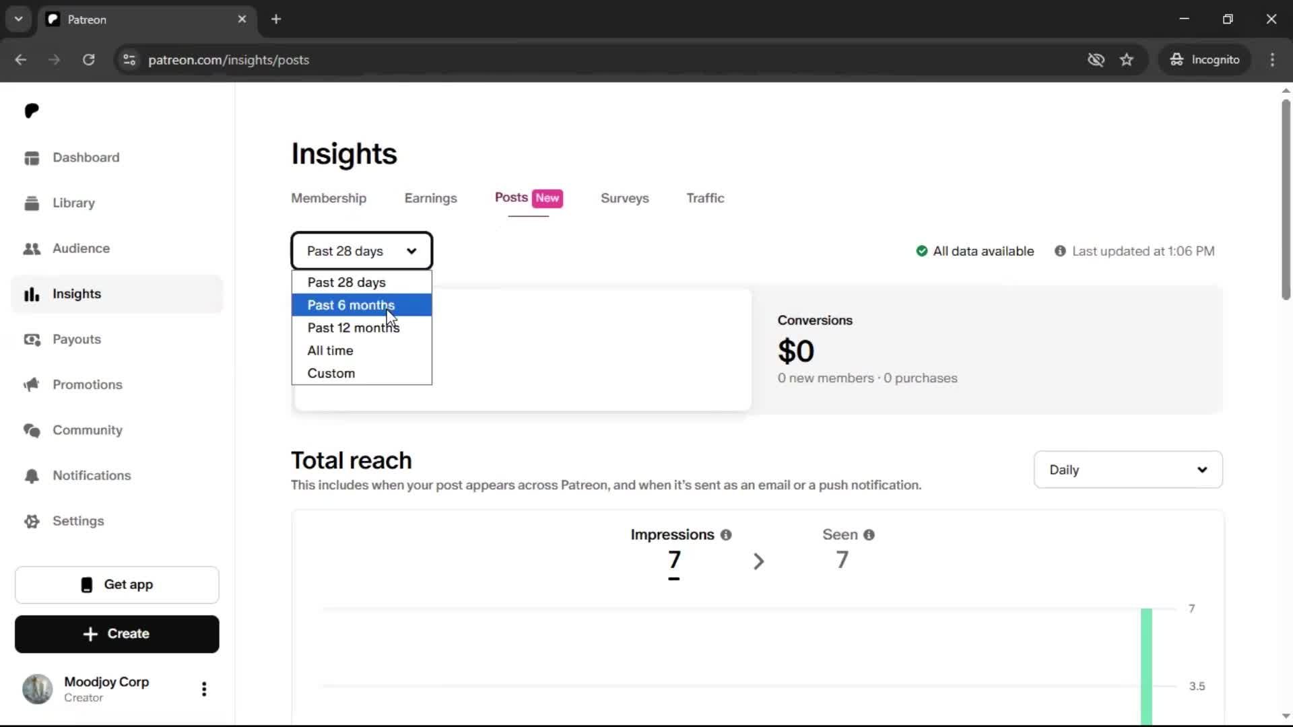This screenshot has width=1293, height=727.
Task: Click the green bar in the reach chart
Action: (1146, 666)
